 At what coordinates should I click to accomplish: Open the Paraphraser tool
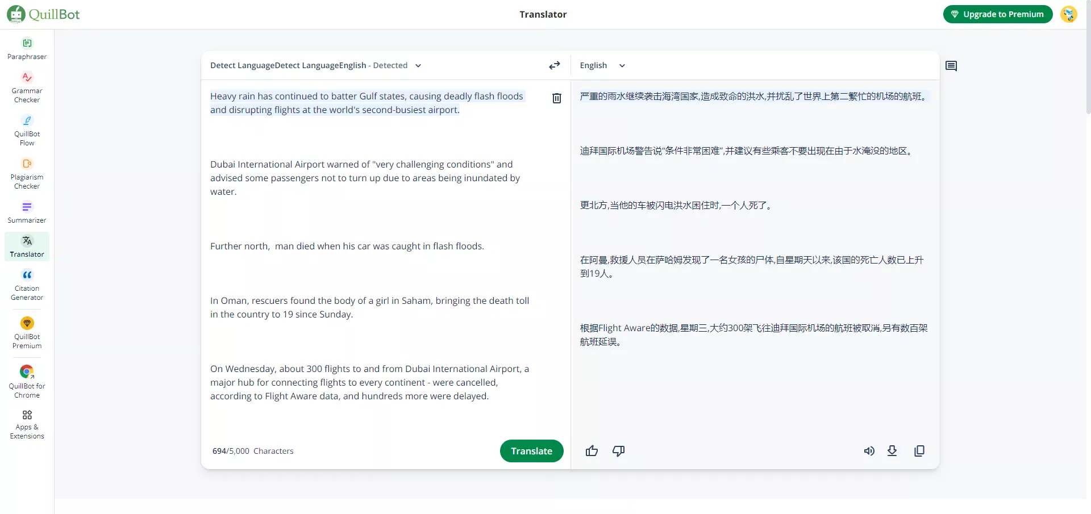click(x=27, y=49)
